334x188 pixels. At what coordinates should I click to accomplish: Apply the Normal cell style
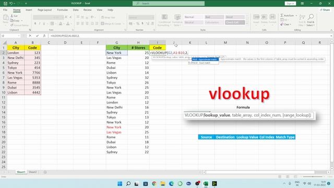[x=194, y=17]
